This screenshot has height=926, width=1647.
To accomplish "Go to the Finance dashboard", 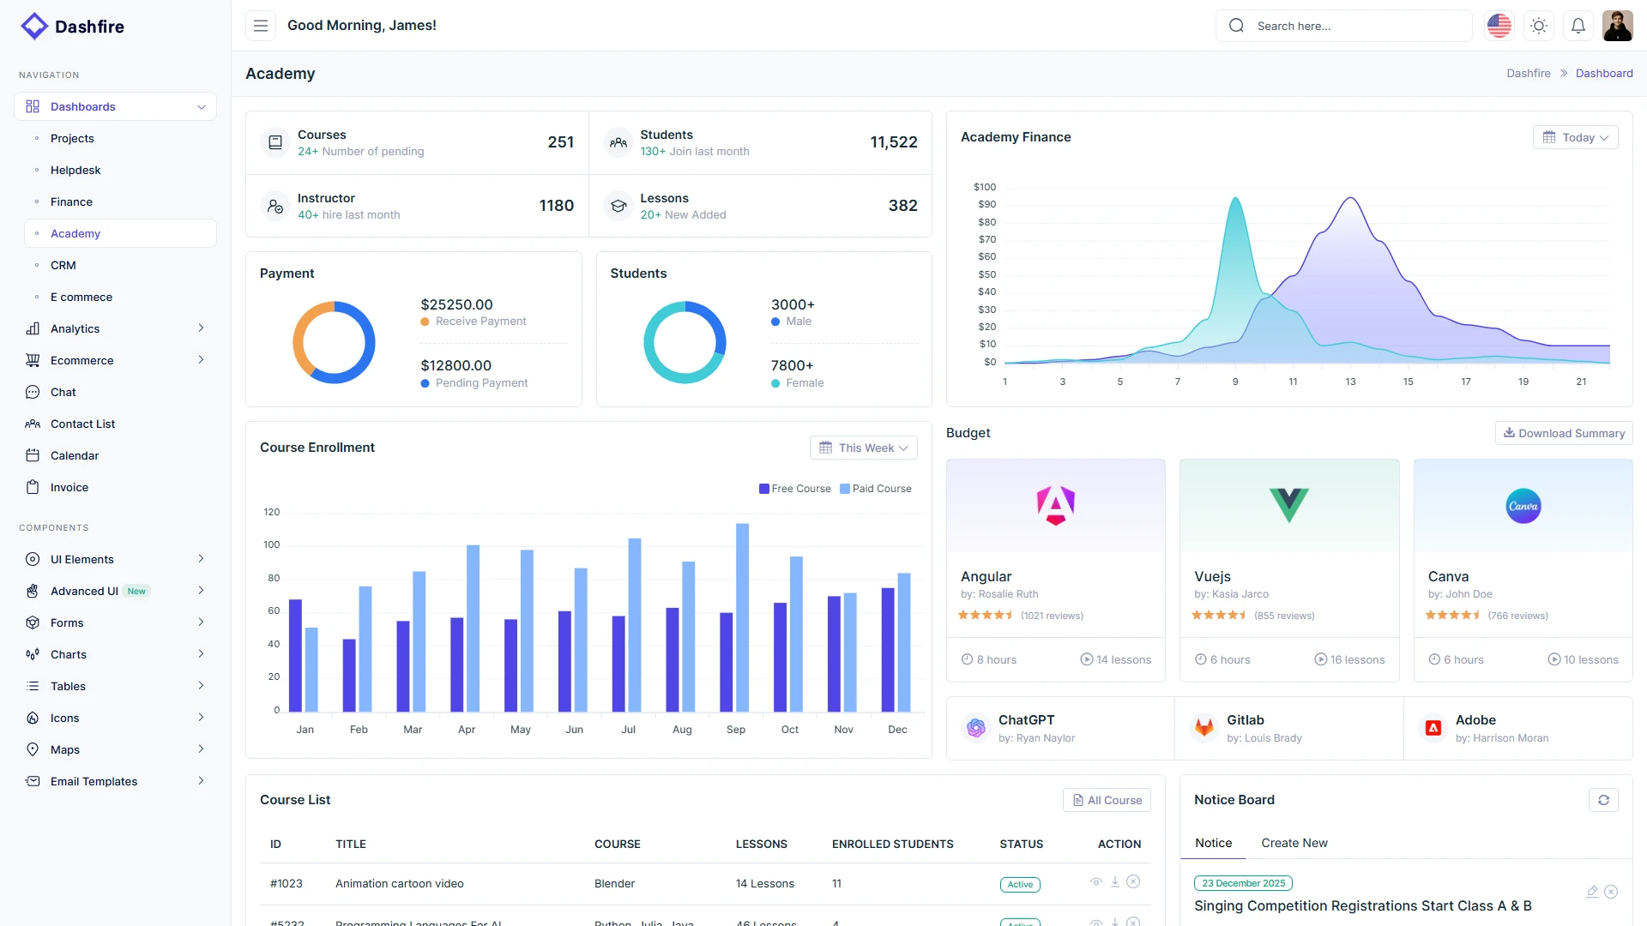I will click(x=120, y=201).
